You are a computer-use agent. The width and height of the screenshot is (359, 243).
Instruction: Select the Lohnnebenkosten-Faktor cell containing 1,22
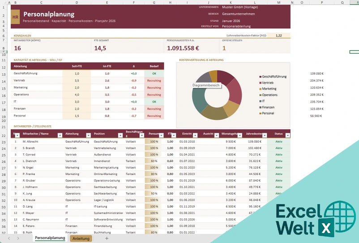[278, 35]
